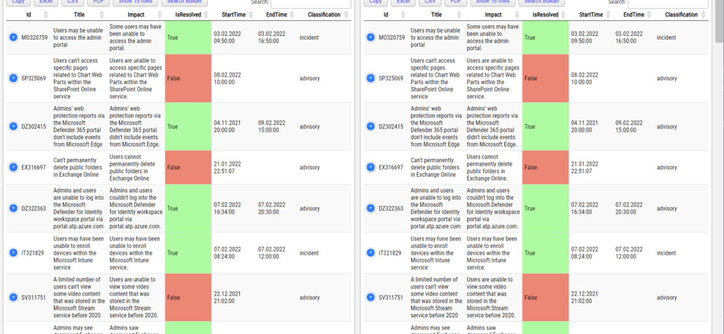The image size is (724, 334).
Task: Export the right table as CSV
Action: click(430, 2)
